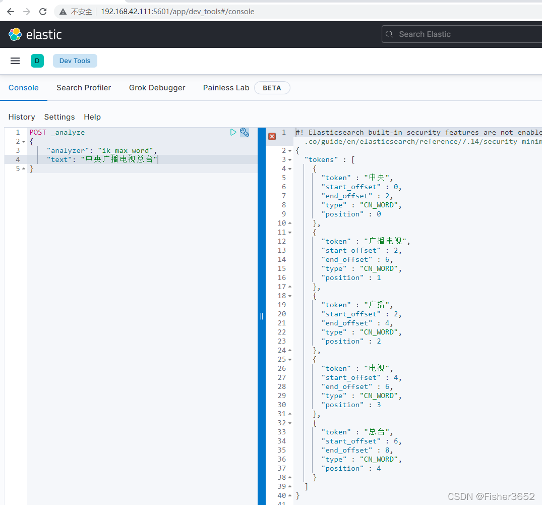The image size is (542, 505).
Task: Click "position" : 1 in response
Action: pos(351,278)
